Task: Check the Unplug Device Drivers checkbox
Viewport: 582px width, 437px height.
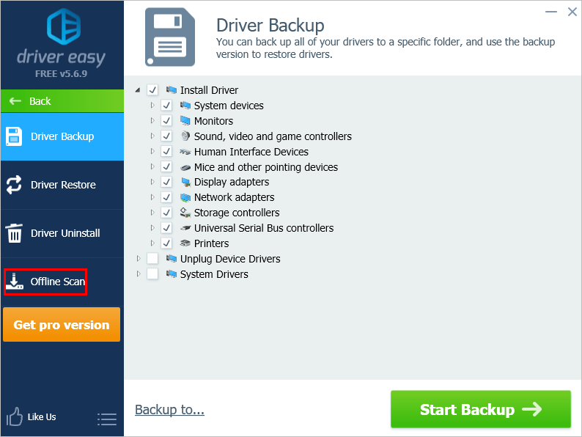Action: 152,258
